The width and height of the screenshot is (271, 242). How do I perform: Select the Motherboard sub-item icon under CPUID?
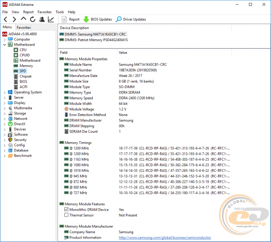point(16,60)
